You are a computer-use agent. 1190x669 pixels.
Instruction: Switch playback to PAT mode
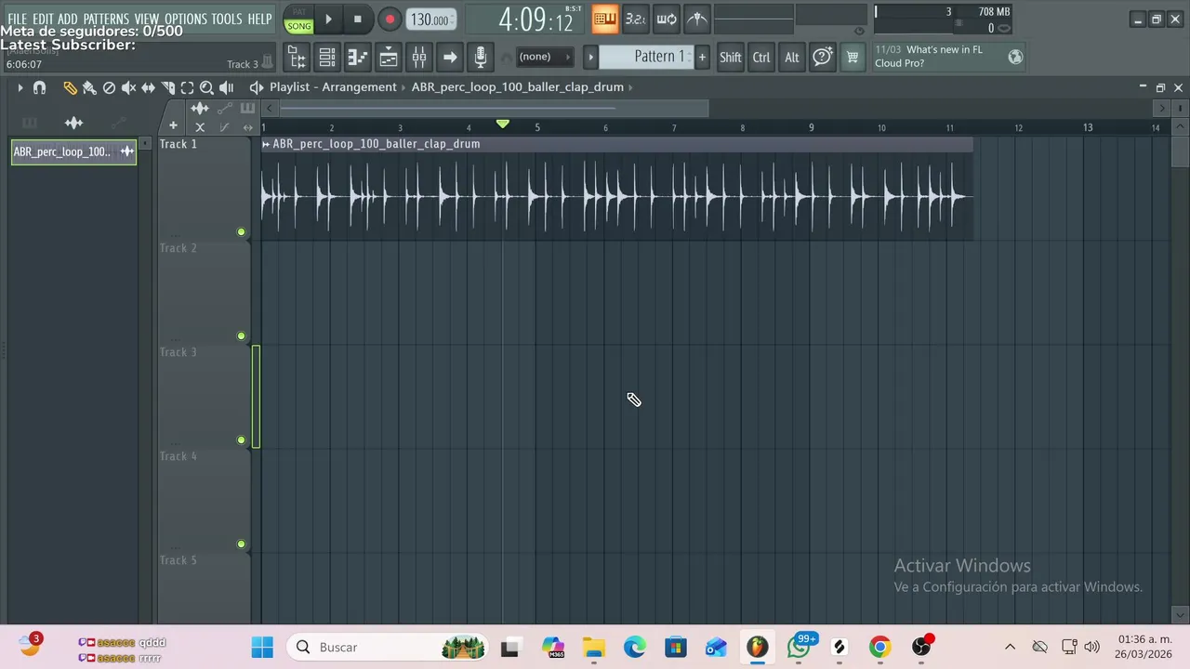pos(299,12)
